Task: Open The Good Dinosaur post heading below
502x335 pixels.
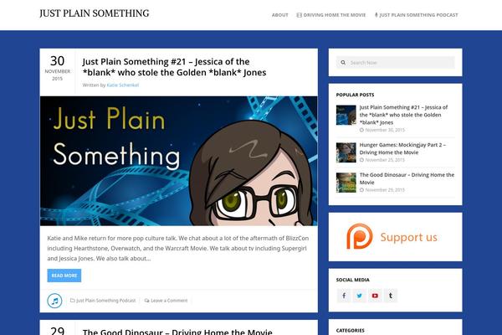Action: coord(177,332)
